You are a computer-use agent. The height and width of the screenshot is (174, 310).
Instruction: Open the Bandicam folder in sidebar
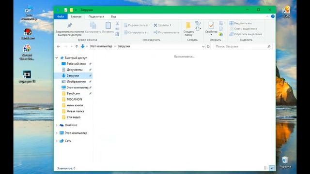click(73, 93)
